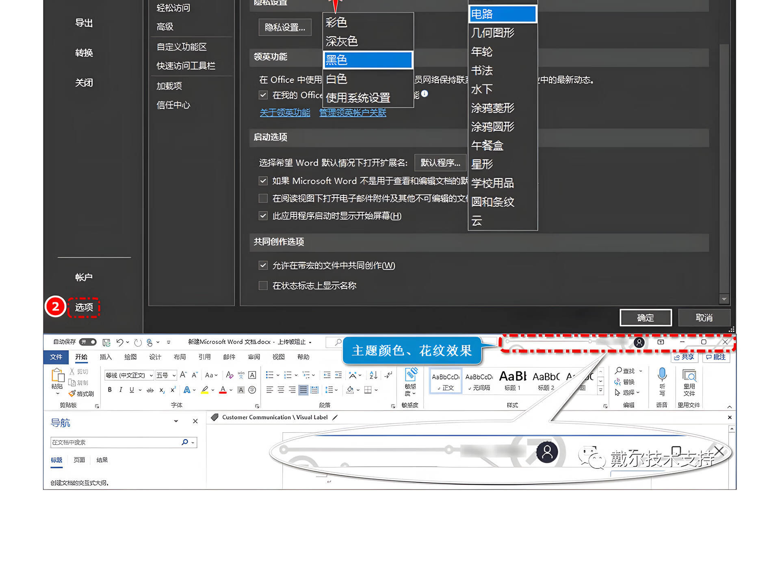
Task: Open the font color dropdown arrow
Action: (231, 390)
